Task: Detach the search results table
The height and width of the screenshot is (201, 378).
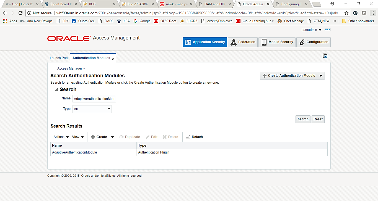Action: pyautogui.click(x=194, y=137)
